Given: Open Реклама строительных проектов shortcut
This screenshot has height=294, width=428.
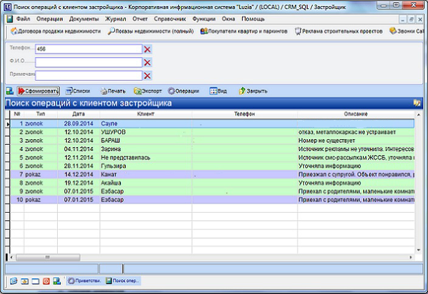Looking at the screenshot, I should (339, 31).
